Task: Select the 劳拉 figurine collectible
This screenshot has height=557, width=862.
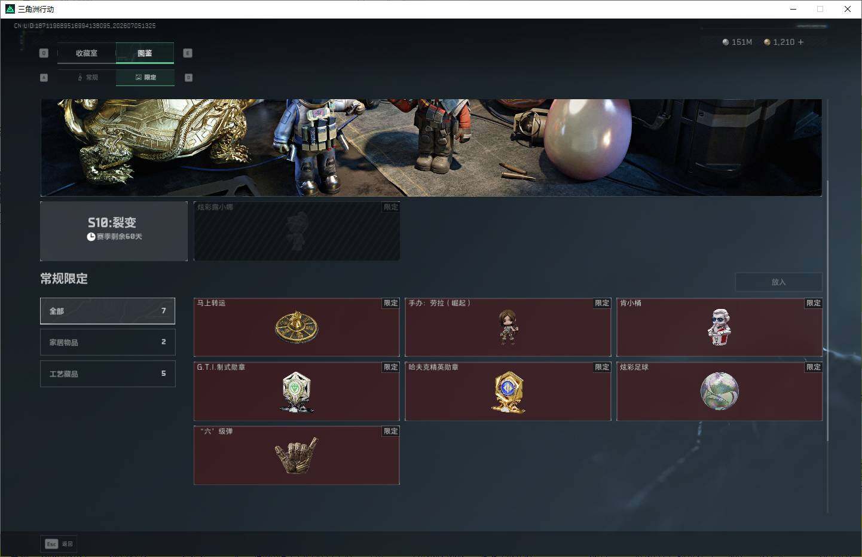Action: pos(508,327)
